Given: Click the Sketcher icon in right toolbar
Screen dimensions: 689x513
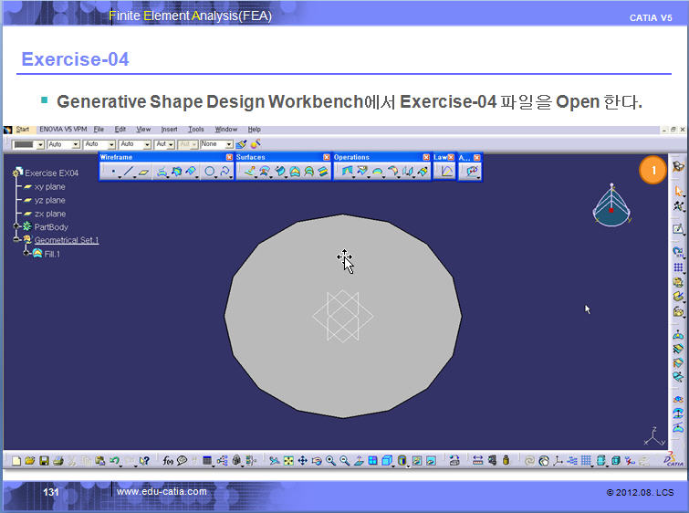Looking at the screenshot, I should [x=678, y=228].
